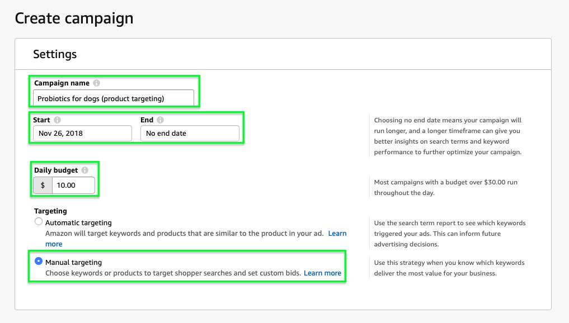The width and height of the screenshot is (569, 323).
Task: Open the Start date field Nov 26, 2018
Action: pyautogui.click(x=82, y=134)
